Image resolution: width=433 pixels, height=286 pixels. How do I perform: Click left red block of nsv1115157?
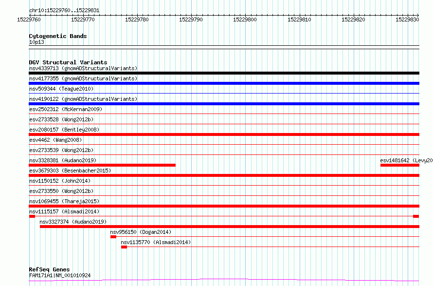32,216
